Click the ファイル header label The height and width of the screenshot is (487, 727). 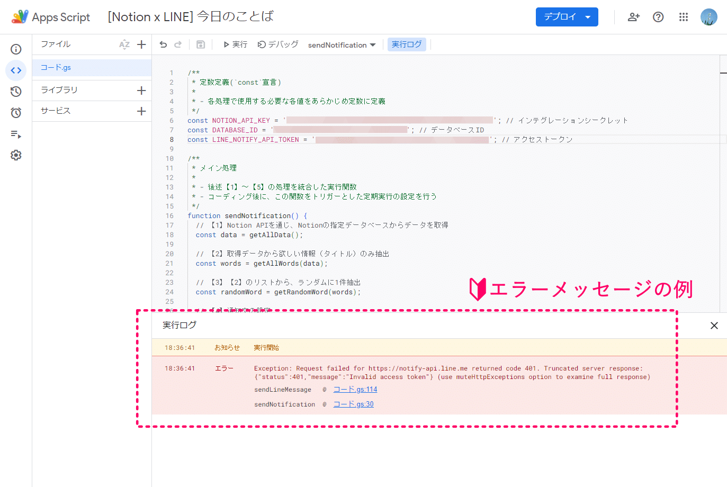56,44
